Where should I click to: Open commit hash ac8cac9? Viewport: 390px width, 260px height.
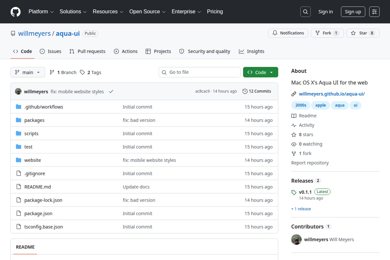coord(202,91)
